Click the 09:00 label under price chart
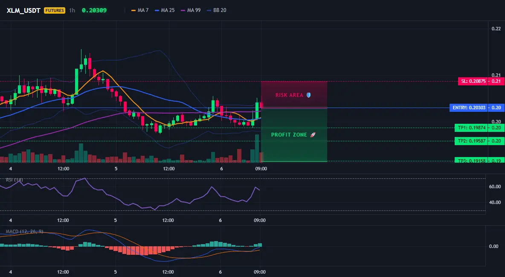The image size is (505, 277). point(261,169)
